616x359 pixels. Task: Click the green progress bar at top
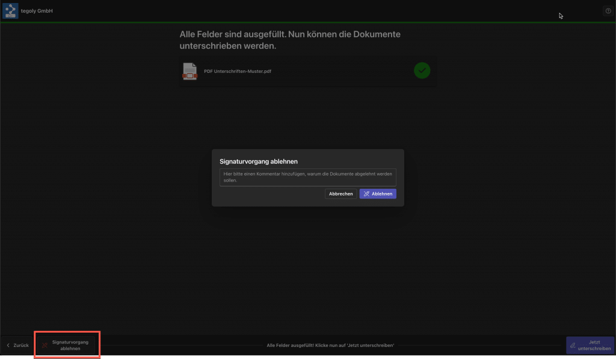pyautogui.click(x=308, y=22)
